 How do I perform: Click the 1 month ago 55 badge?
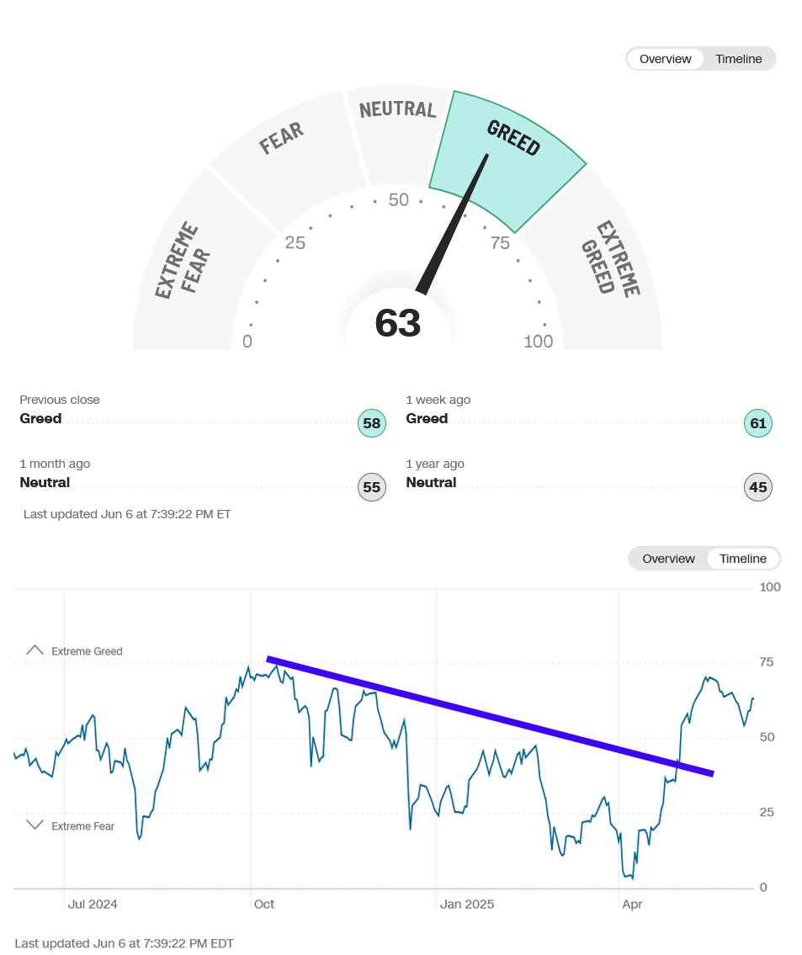click(x=371, y=487)
